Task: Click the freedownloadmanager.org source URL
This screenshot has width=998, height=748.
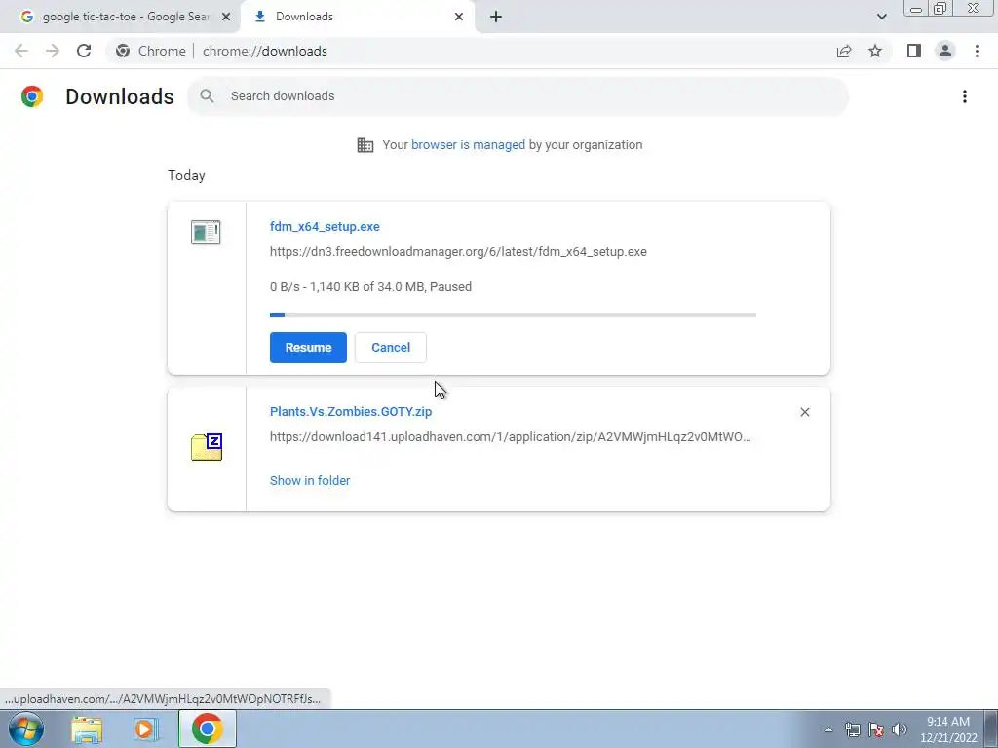Action: click(458, 252)
